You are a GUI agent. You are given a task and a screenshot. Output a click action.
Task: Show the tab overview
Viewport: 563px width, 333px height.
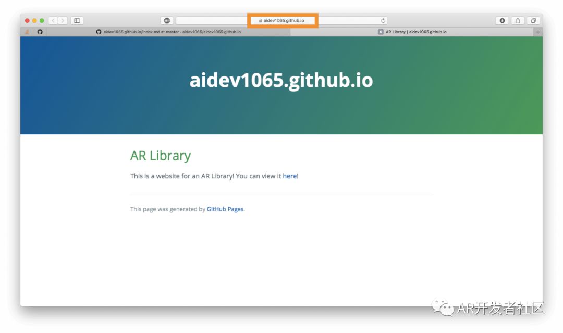(533, 20)
